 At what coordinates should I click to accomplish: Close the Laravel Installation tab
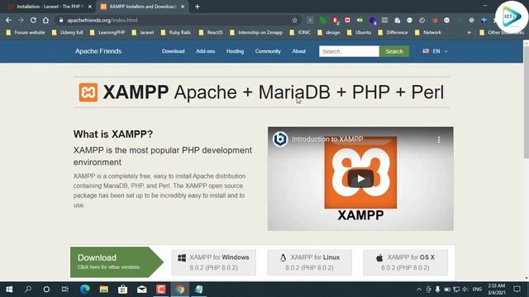click(90, 7)
